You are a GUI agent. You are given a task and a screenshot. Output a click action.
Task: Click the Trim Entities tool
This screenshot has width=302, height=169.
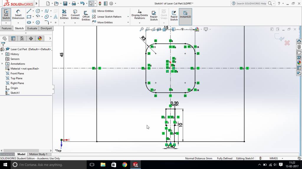(x=64, y=14)
